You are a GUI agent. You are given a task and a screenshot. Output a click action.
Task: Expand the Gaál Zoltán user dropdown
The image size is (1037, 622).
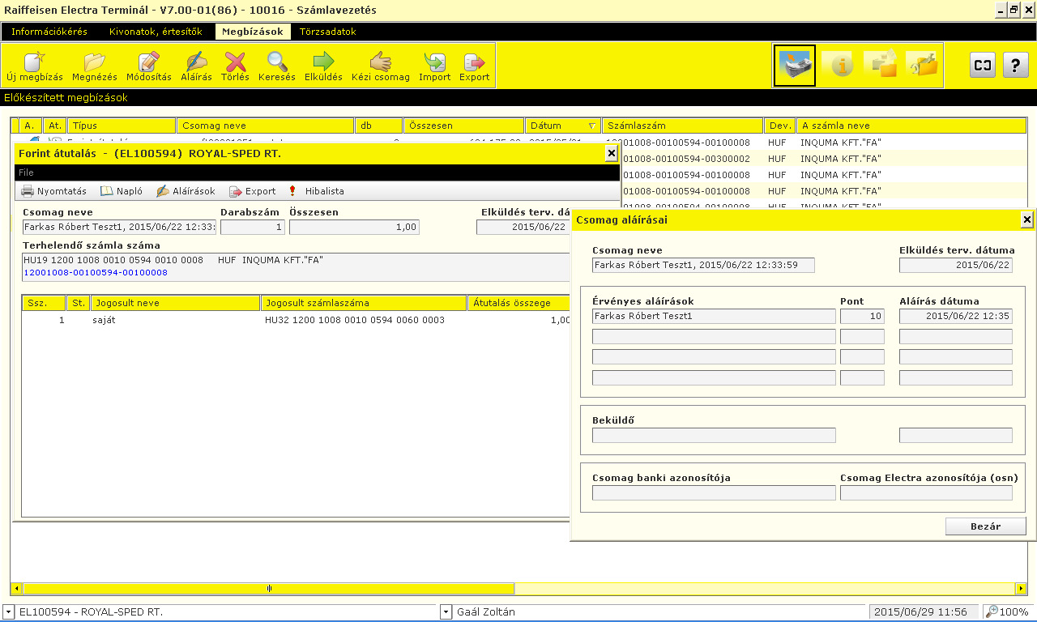pos(446,612)
